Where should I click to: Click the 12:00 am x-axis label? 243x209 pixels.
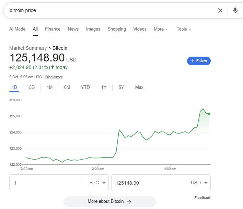coord(26,169)
